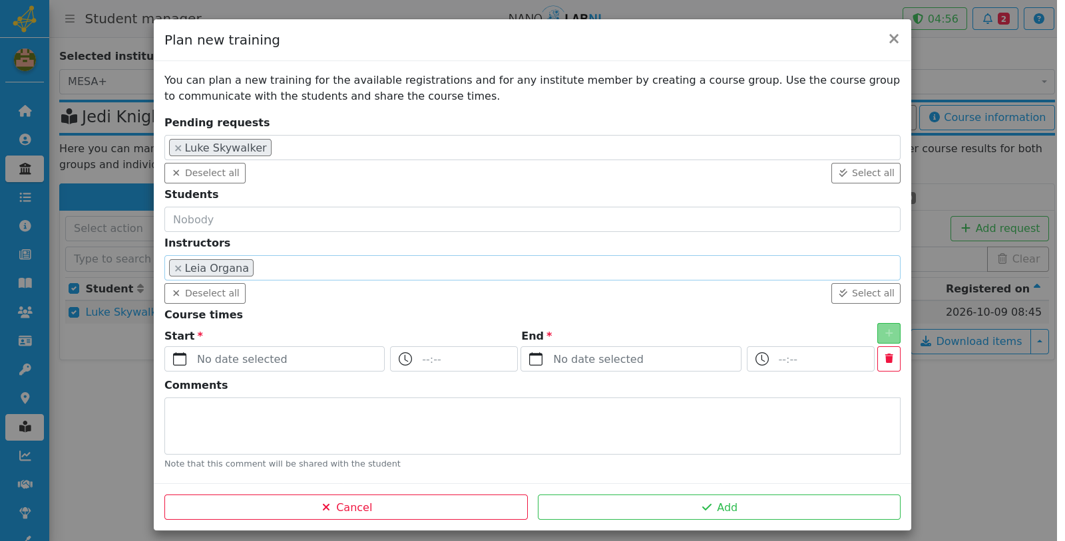The height and width of the screenshot is (541, 1065).
Task: Open the users group sidebar icon
Action: (25, 312)
